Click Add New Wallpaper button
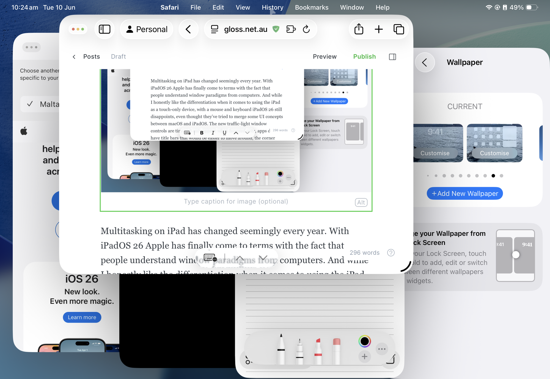 465,193
